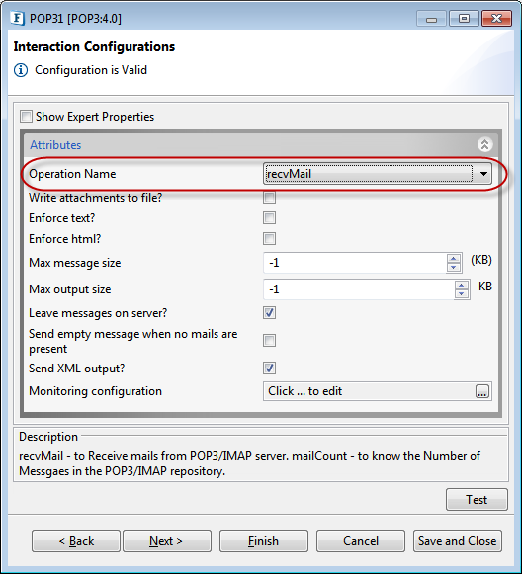Enable Show Expert Properties checkbox
This screenshot has width=522, height=574.
26,117
